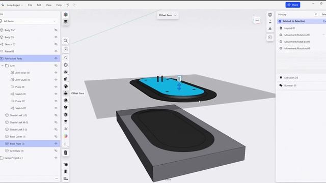Click the undo arrow
The width and height of the screenshot is (326, 183).
coord(68,5)
